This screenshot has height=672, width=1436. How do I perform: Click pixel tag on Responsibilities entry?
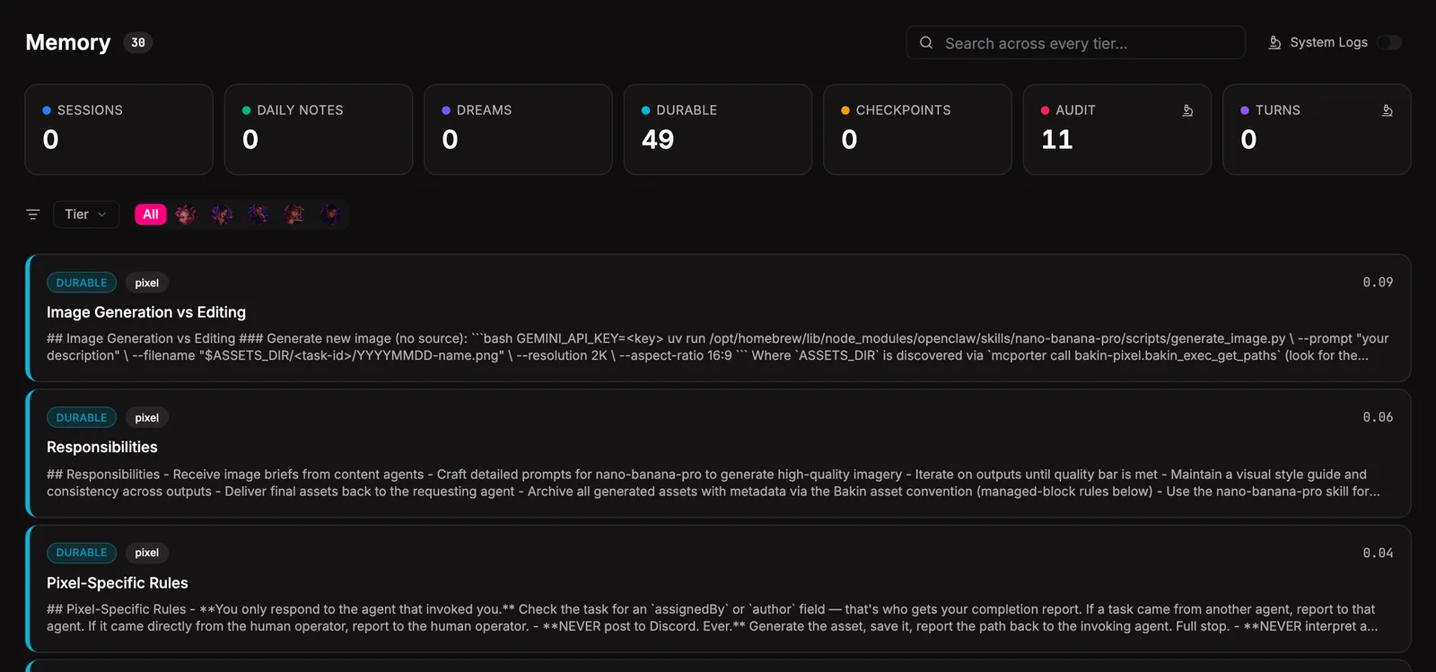[147, 417]
